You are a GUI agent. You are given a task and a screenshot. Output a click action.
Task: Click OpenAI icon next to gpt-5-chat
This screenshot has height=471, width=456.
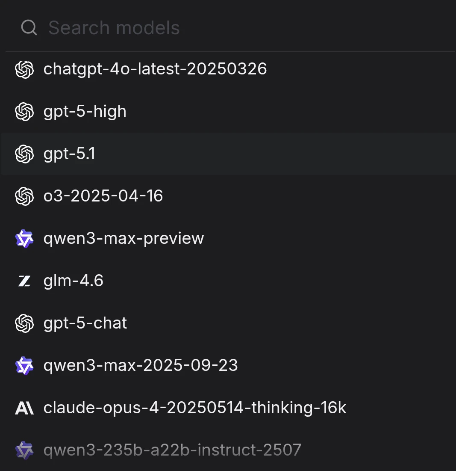(x=24, y=323)
